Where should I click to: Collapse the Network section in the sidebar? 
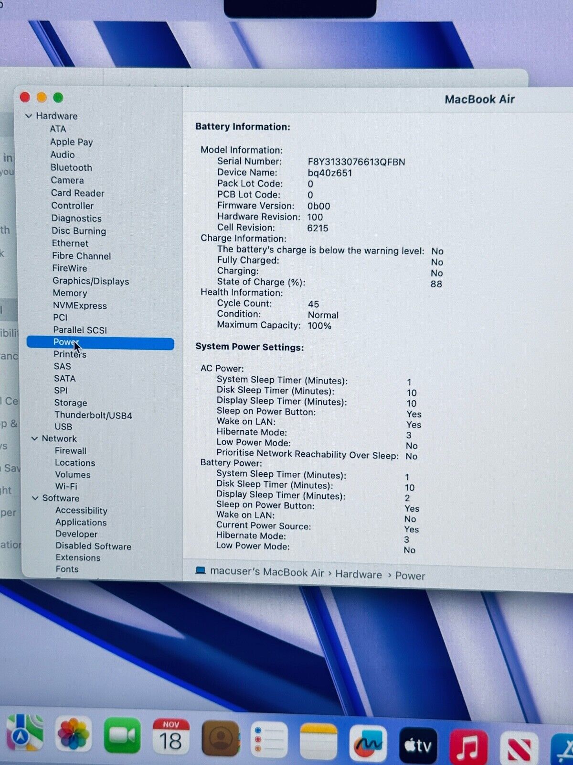click(34, 438)
